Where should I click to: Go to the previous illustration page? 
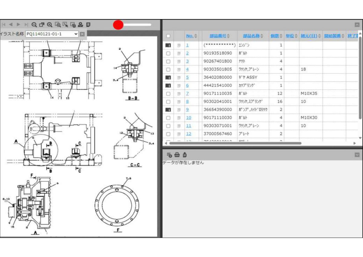pyautogui.click(x=11, y=25)
